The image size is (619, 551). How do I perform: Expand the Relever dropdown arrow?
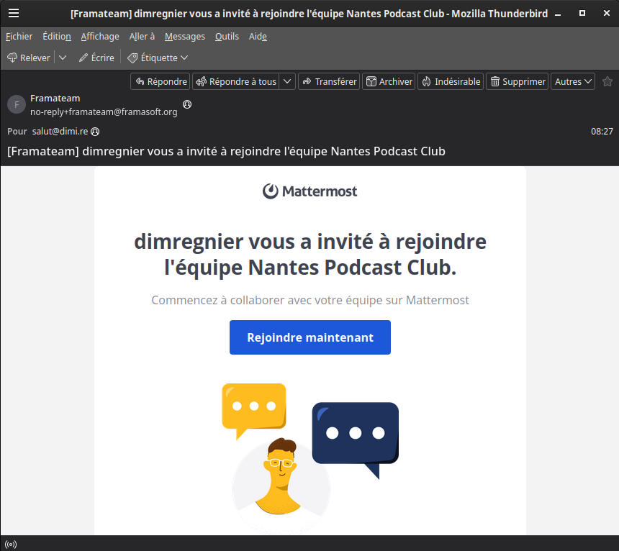tap(63, 58)
